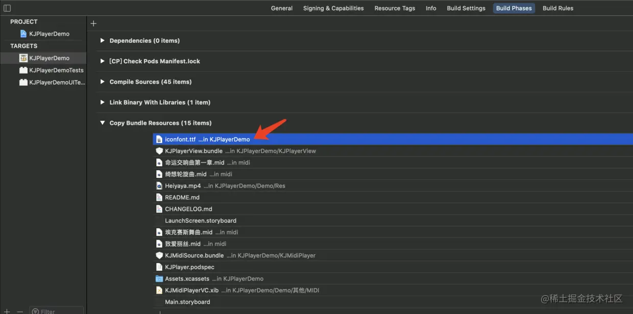Select the Build Phases tab
The width and height of the screenshot is (633, 314).
point(514,8)
